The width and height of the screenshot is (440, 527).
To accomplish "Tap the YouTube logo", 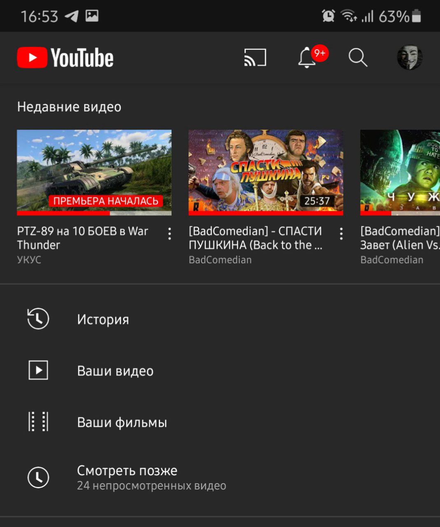I will 65,58.
